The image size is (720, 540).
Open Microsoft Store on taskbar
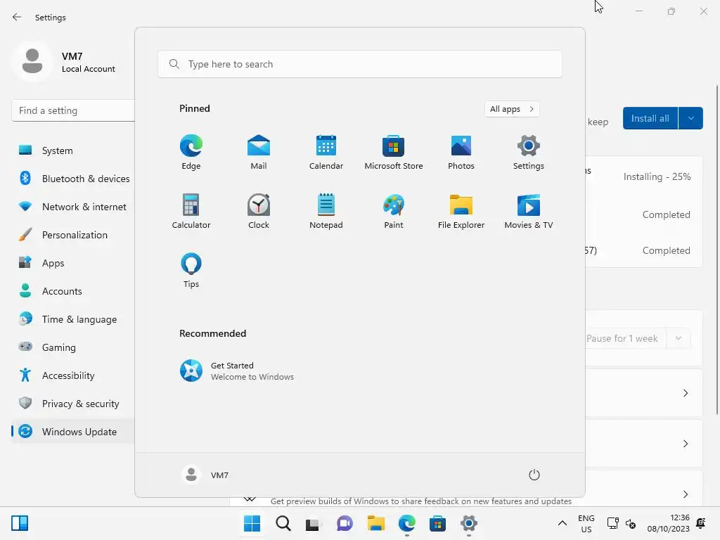437,523
